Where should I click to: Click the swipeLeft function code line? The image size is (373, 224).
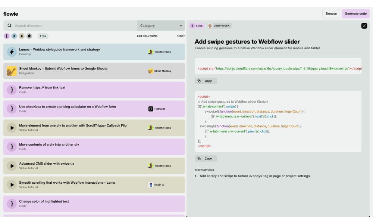[254, 111]
